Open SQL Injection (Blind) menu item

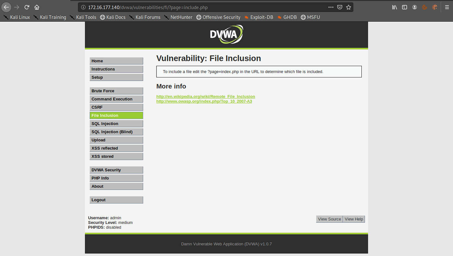116,132
